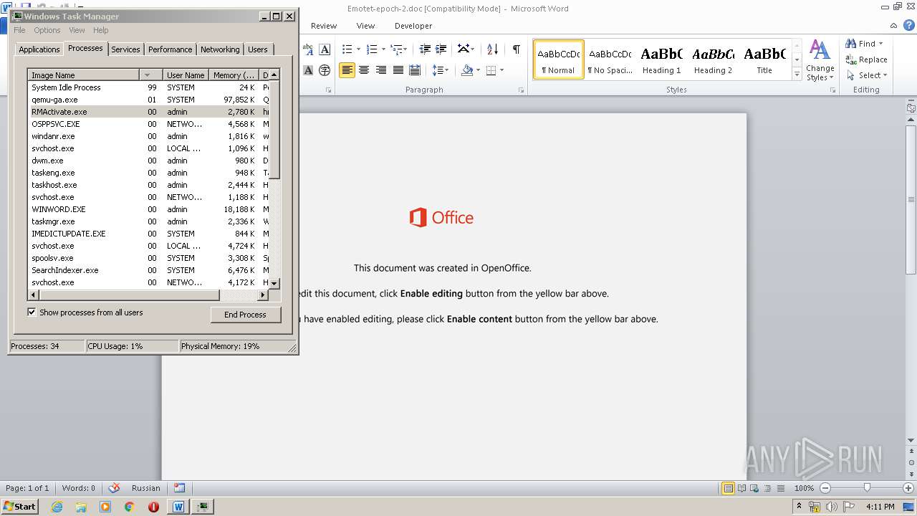Click Replace in Editing group
Viewport: 917px width, 516px height.
pos(866,59)
